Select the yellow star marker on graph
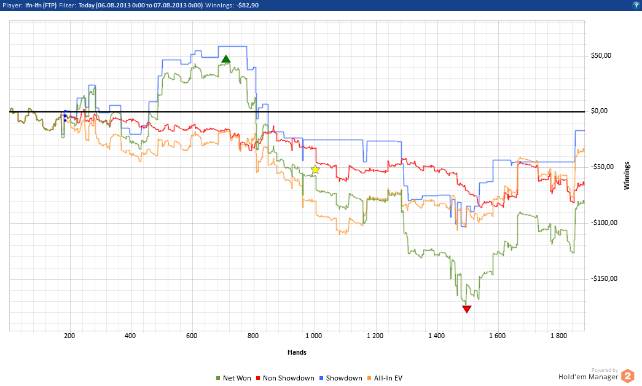642x386 pixels. tap(315, 170)
